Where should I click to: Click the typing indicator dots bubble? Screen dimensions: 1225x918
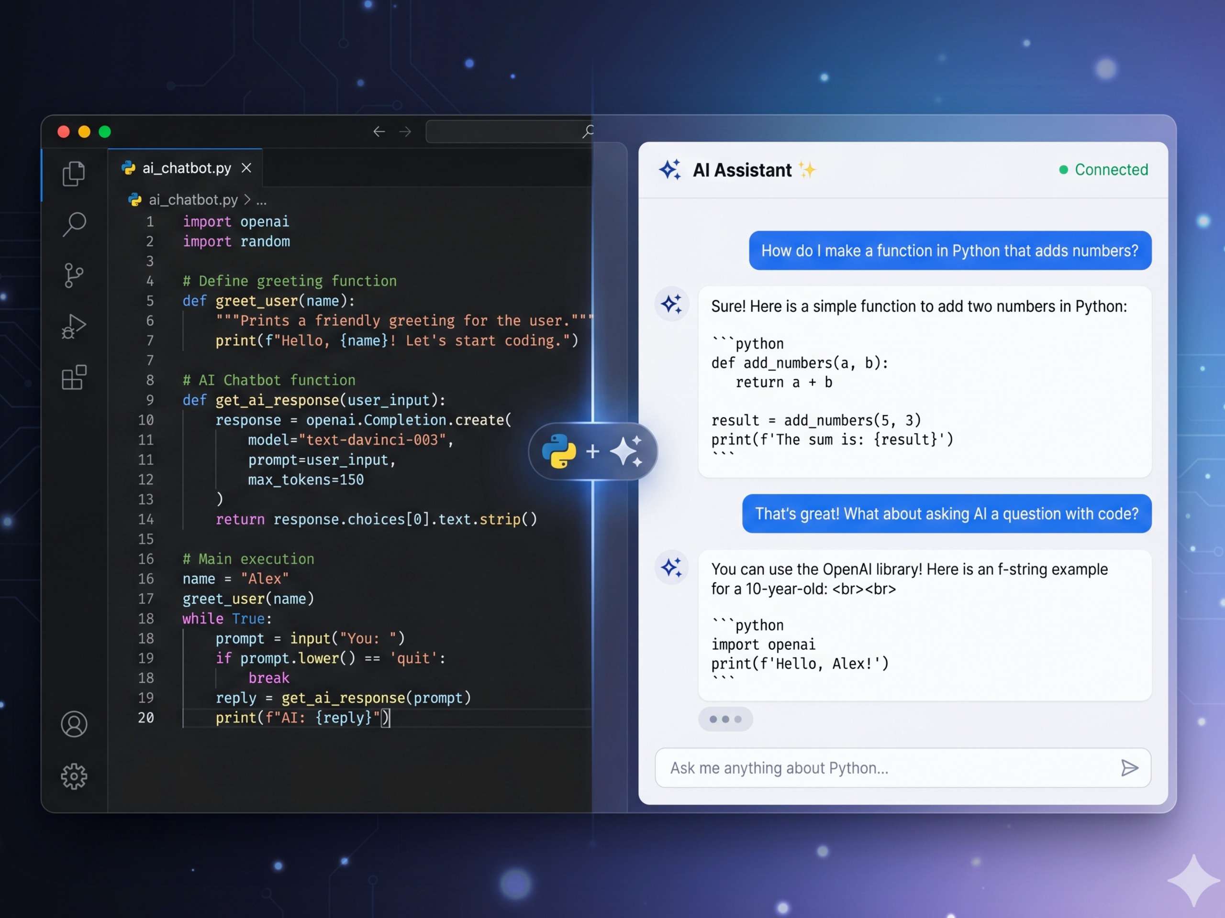point(725,720)
